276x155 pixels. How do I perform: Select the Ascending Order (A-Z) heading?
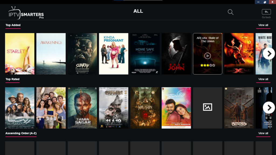click(x=21, y=133)
